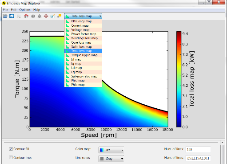Click the 250 torque axis tick label
Viewport: 227px width, 164px height.
coord(25,32)
